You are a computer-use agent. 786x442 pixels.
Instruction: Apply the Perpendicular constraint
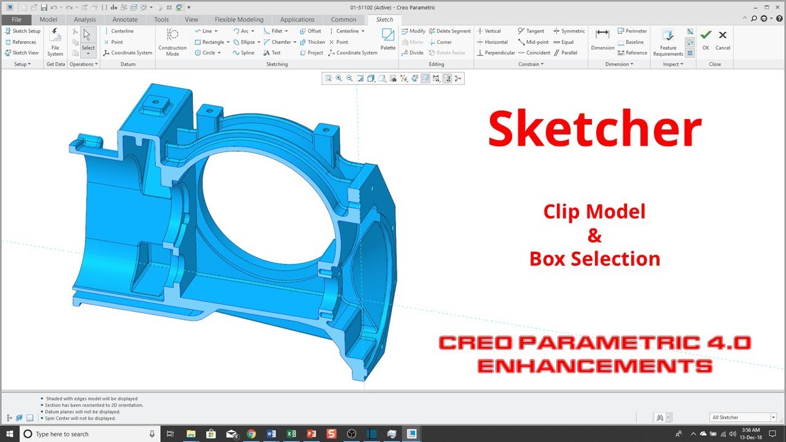click(496, 53)
